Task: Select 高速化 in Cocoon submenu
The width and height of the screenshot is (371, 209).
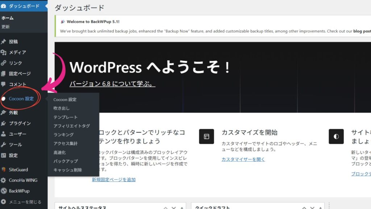Action: [59, 152]
